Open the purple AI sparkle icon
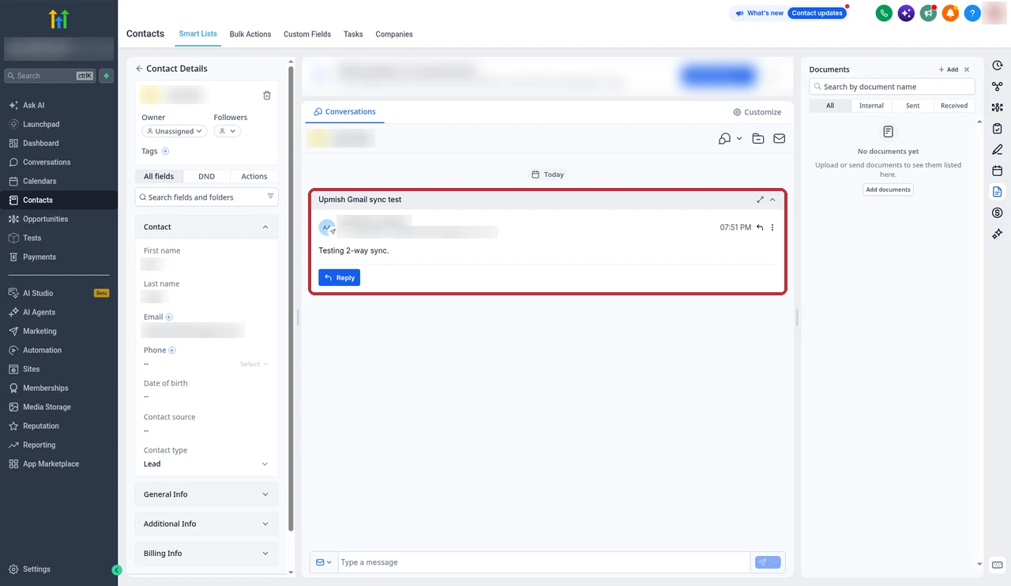This screenshot has width=1011, height=586. tap(906, 13)
